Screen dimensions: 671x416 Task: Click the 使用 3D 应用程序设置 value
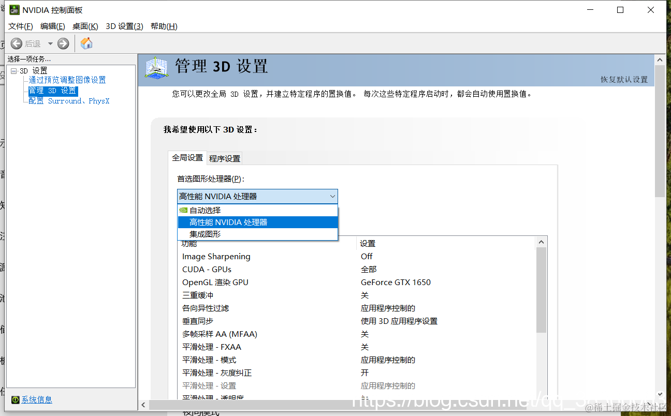[399, 321]
